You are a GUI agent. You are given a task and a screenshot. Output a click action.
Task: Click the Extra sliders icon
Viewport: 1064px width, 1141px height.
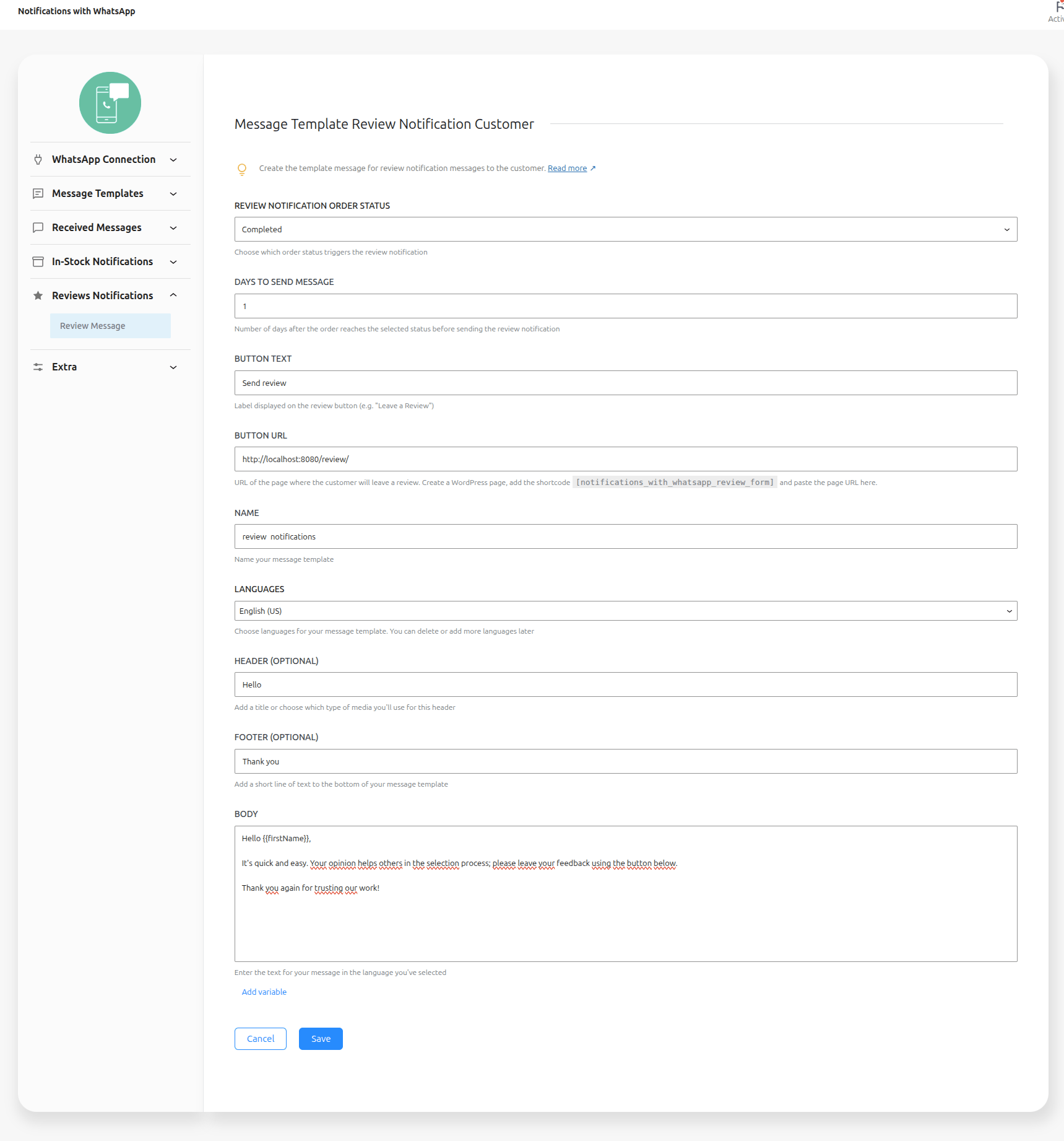pyautogui.click(x=38, y=367)
